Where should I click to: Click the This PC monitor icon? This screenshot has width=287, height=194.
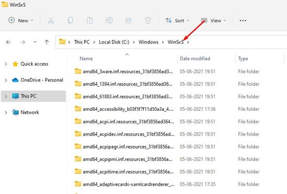15,96
